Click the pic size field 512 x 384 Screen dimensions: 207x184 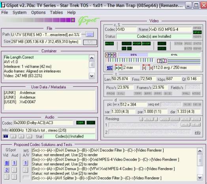(133, 104)
